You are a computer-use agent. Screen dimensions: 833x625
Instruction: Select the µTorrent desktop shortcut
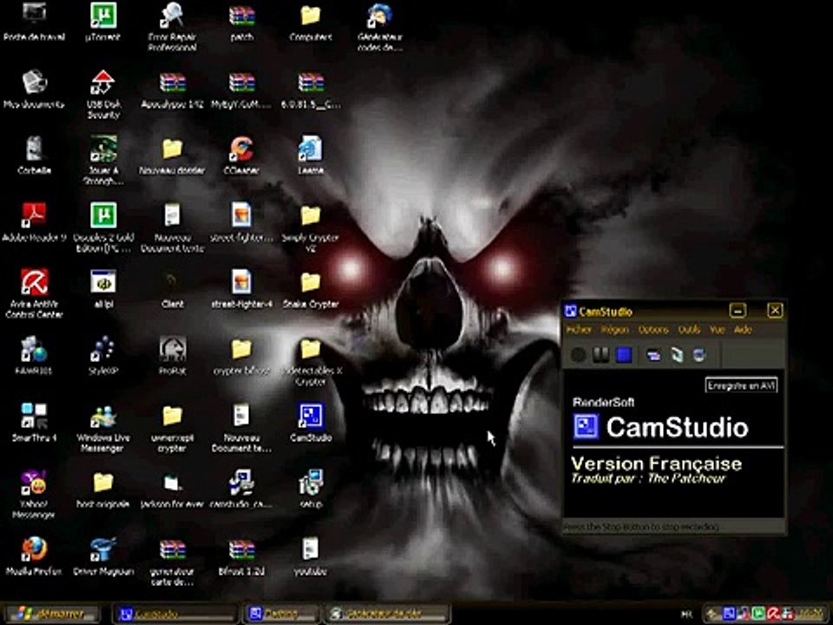tap(103, 21)
